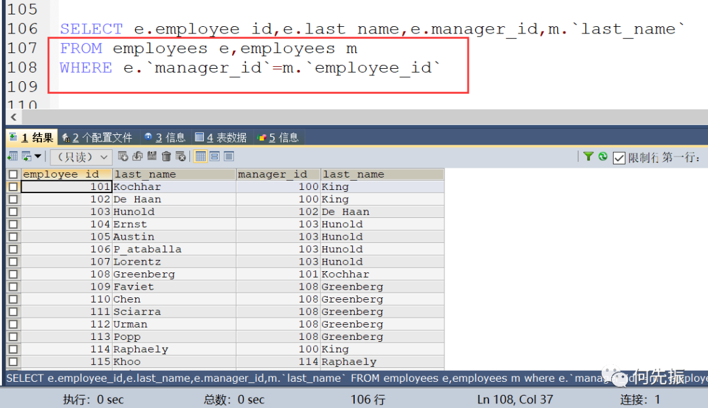The image size is (708, 408).
Task: Select the De Haan cell in row 102
Action: click(x=174, y=199)
